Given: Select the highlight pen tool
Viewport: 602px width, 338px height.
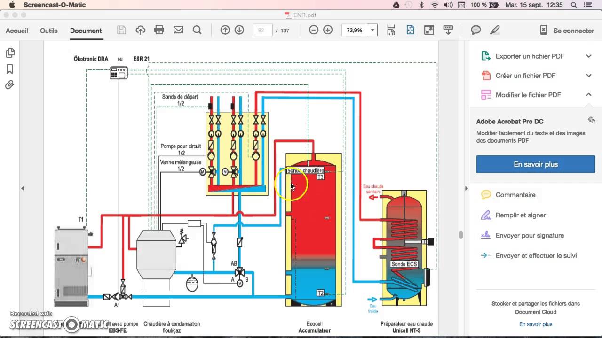Looking at the screenshot, I should coord(495,30).
